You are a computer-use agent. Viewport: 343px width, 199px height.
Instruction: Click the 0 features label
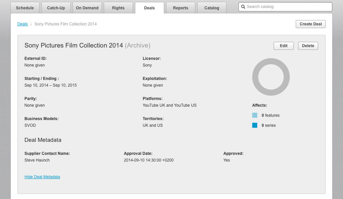[x=271, y=115]
